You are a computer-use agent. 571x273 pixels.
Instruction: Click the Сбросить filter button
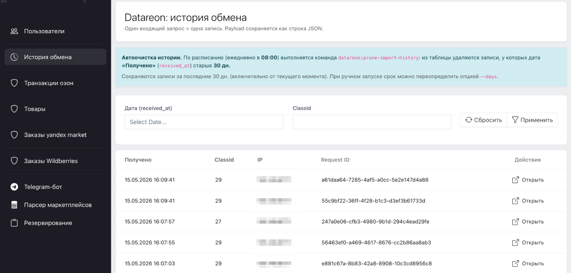click(484, 120)
